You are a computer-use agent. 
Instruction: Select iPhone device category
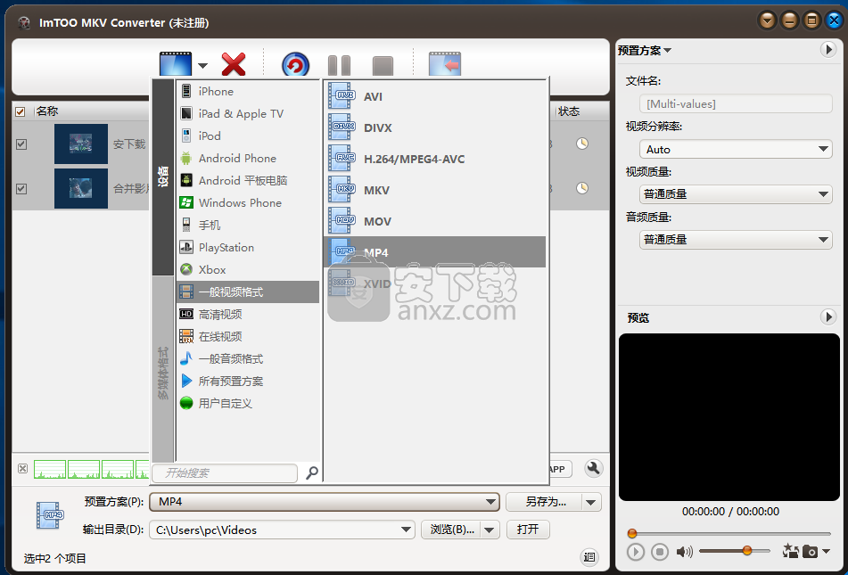248,92
